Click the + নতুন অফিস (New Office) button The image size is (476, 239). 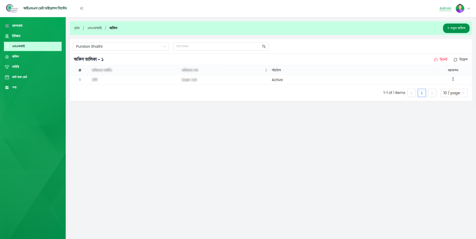pos(456,28)
